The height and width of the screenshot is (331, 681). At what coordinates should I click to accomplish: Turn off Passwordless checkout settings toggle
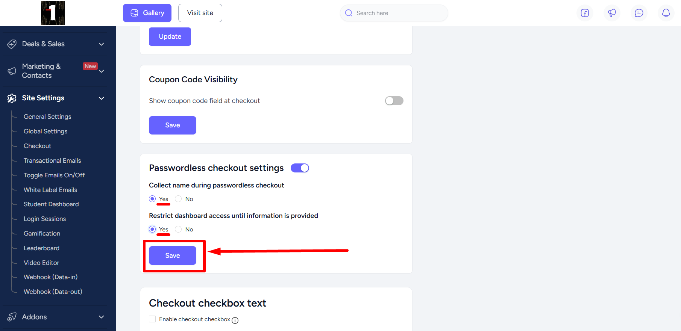[300, 168]
